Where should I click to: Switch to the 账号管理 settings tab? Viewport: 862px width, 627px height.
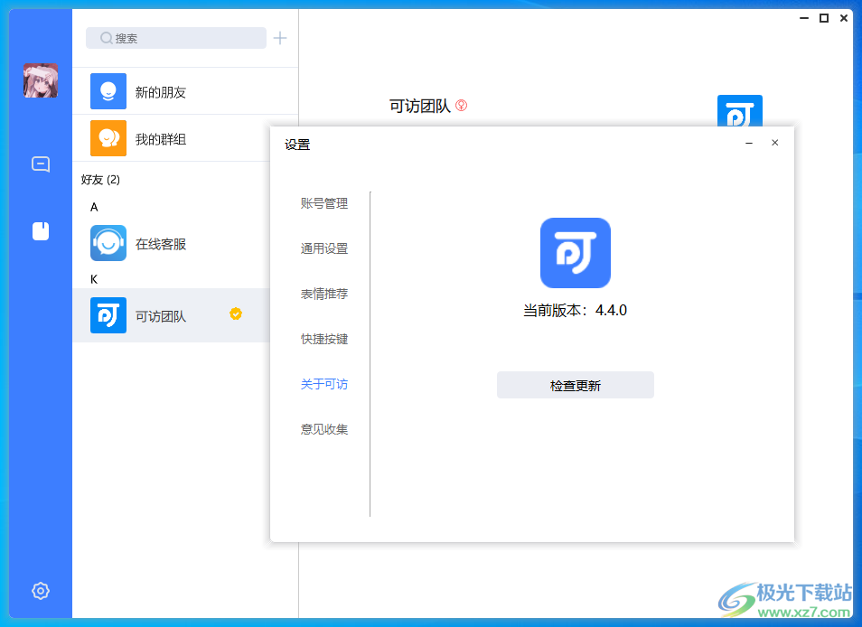tap(324, 203)
